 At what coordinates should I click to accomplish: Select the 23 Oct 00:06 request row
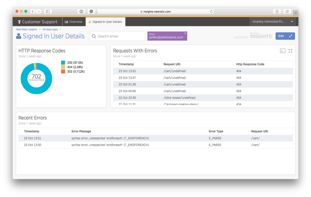[x=203, y=91]
